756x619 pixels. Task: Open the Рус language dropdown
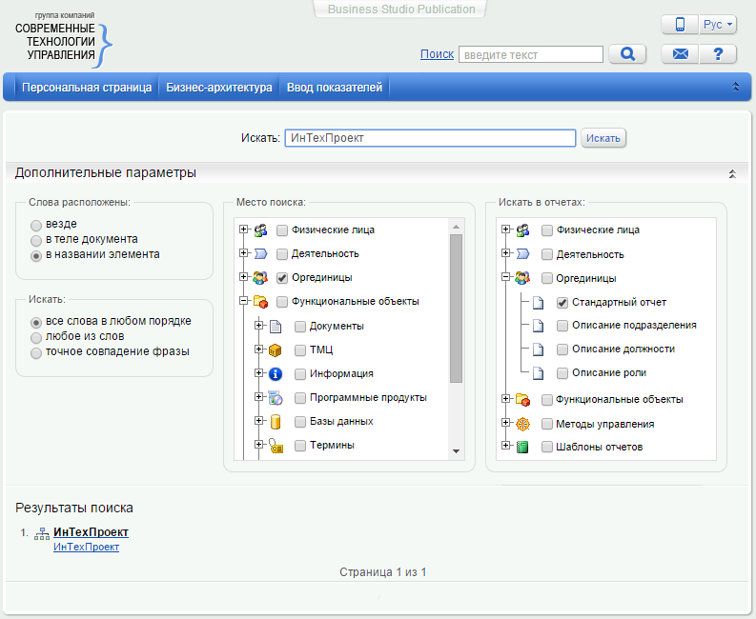718,25
